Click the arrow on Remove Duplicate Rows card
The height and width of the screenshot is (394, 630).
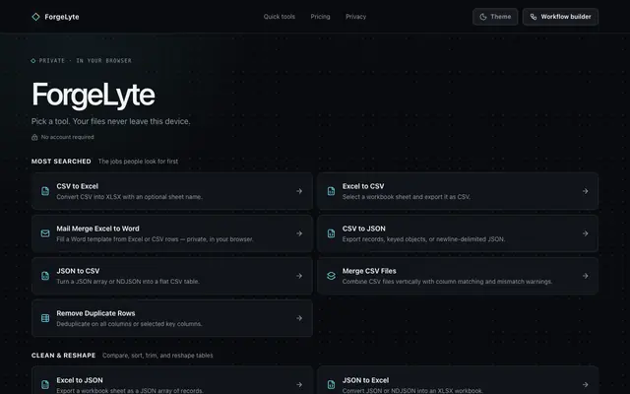299,318
